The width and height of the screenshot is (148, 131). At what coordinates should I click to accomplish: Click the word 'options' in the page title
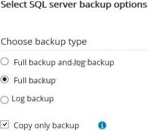click(x=131, y=5)
